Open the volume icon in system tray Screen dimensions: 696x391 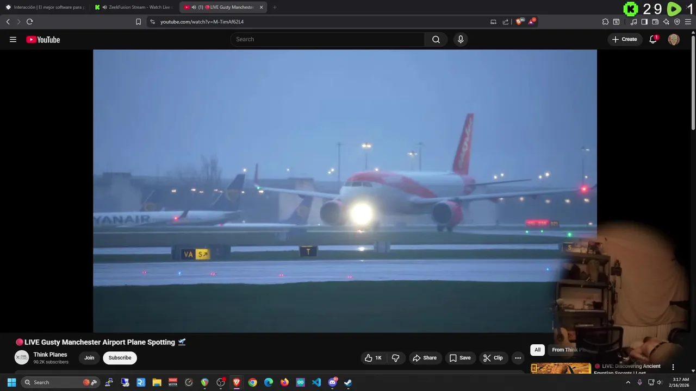[x=660, y=382]
